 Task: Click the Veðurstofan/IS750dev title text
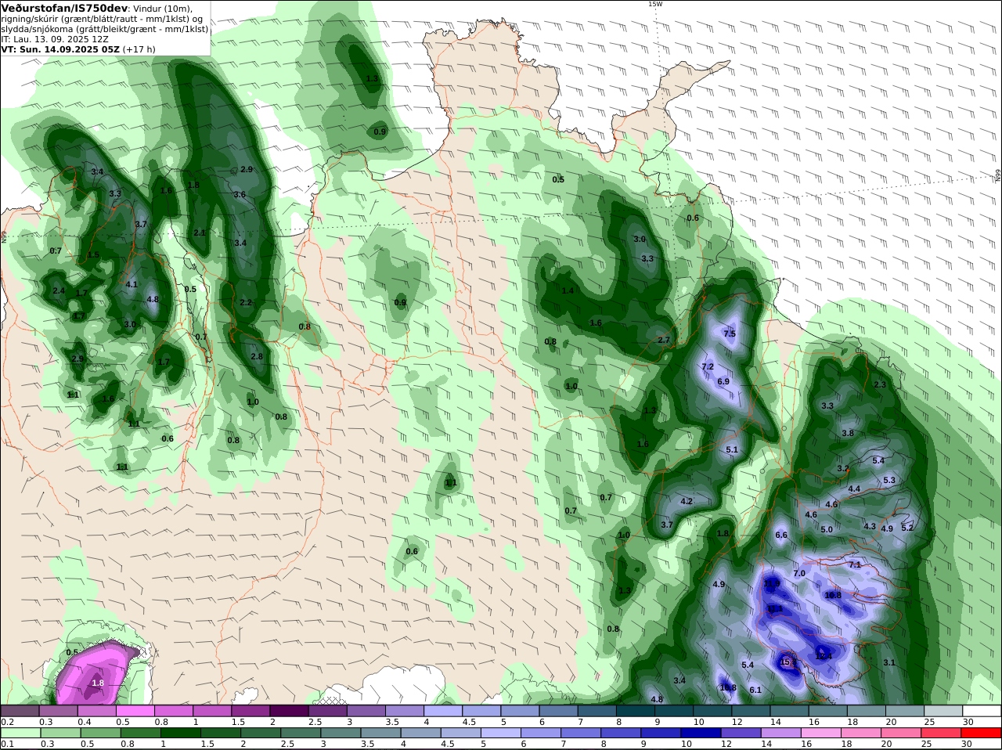(64, 8)
